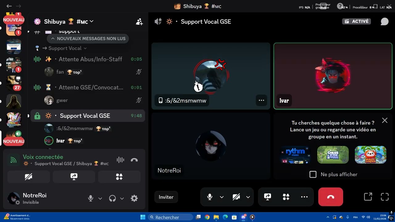The height and width of the screenshot is (222, 395).
Task: Open activities in the call control bar
Action: pyautogui.click(x=286, y=197)
